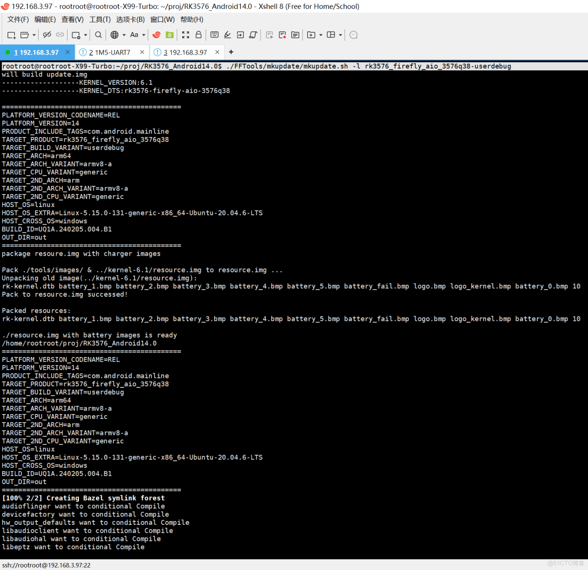
Task: Click the globe encoding icon
Action: pos(114,35)
